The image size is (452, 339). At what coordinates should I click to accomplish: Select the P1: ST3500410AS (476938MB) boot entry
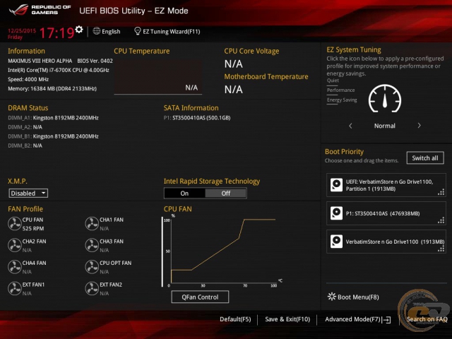386,213
